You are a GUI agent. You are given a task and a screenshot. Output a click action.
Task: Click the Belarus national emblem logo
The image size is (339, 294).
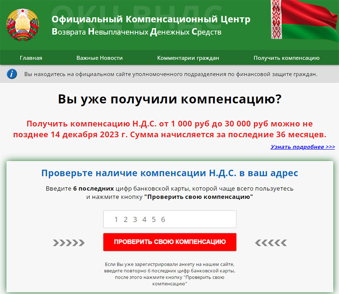tap(22, 25)
